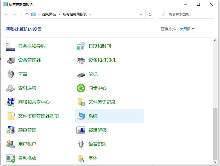The height and width of the screenshot is (166, 220).
Task: Expand chevron after 控制面板 breadcrumb
Action: (x=59, y=14)
